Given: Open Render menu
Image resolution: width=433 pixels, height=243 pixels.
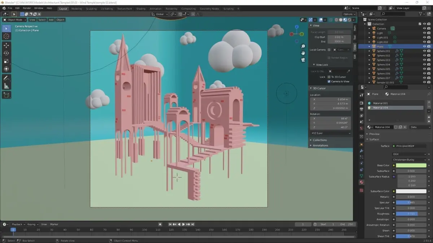Looking at the screenshot, I should tap(27, 8).
